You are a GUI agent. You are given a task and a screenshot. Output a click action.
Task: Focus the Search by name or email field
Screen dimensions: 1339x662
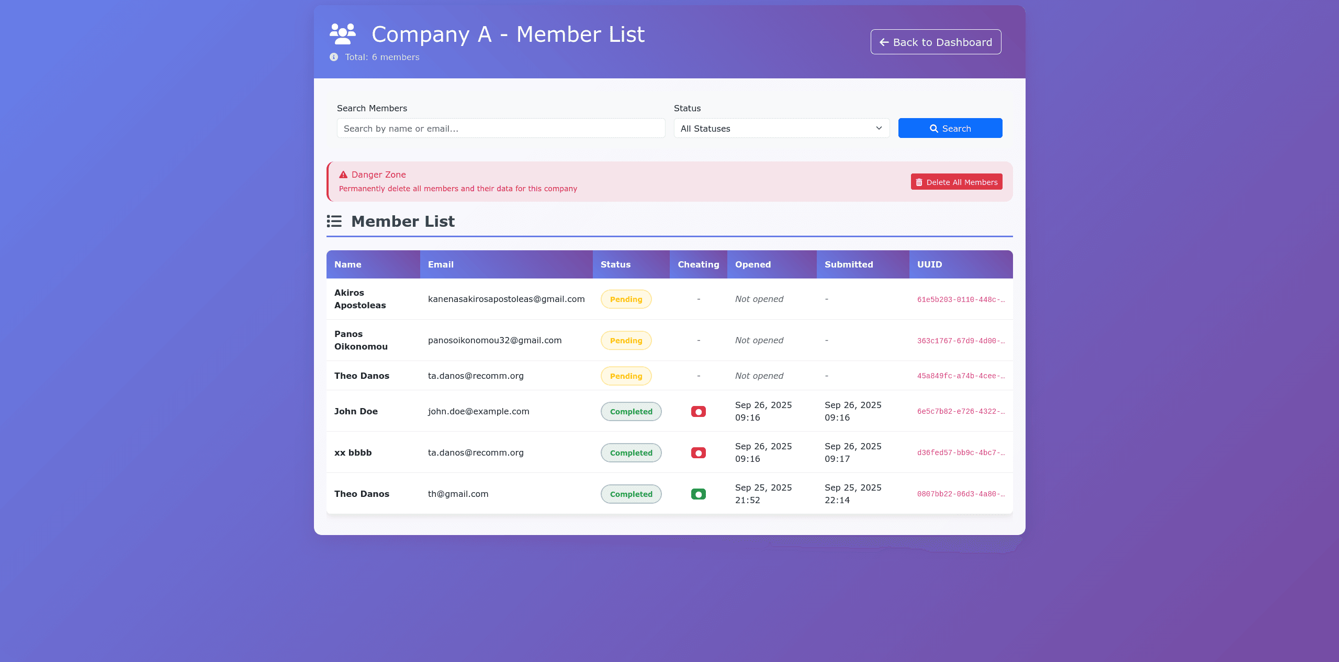[x=501, y=129]
